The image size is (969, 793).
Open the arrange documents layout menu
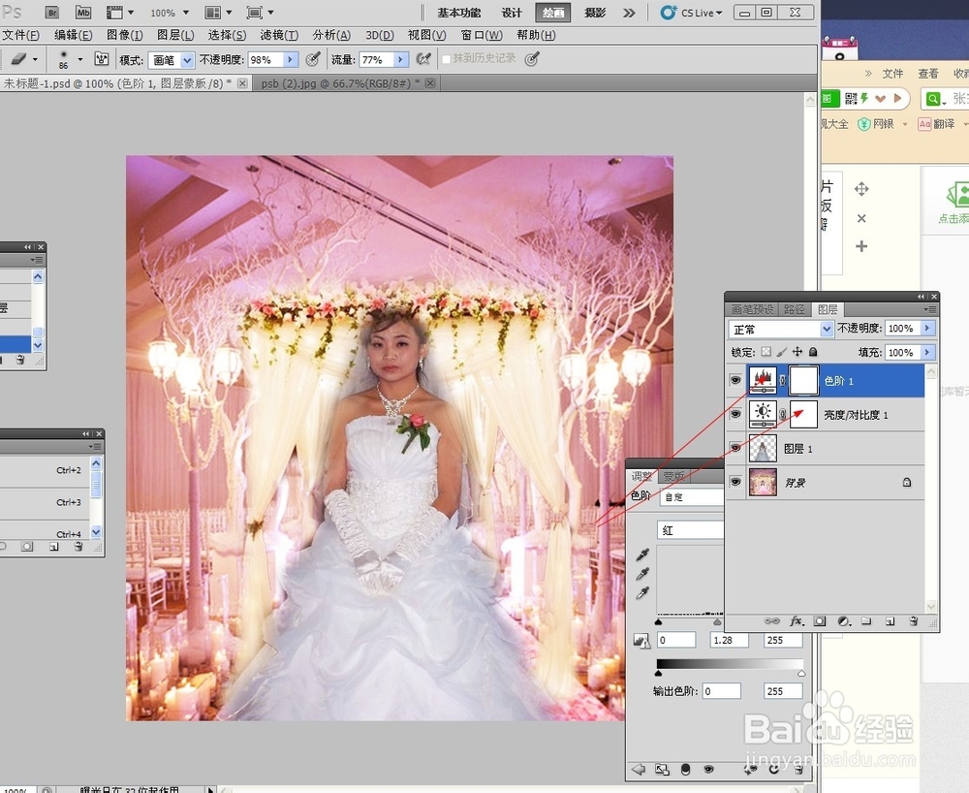(218, 13)
